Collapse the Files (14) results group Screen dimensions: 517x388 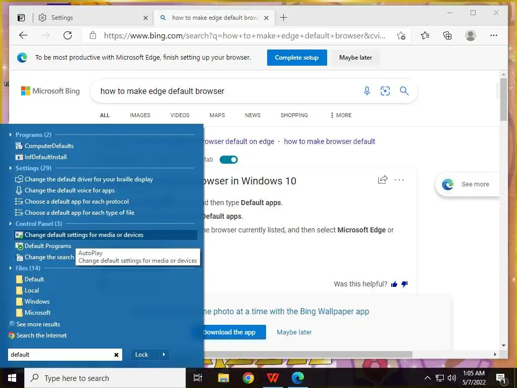pos(11,268)
